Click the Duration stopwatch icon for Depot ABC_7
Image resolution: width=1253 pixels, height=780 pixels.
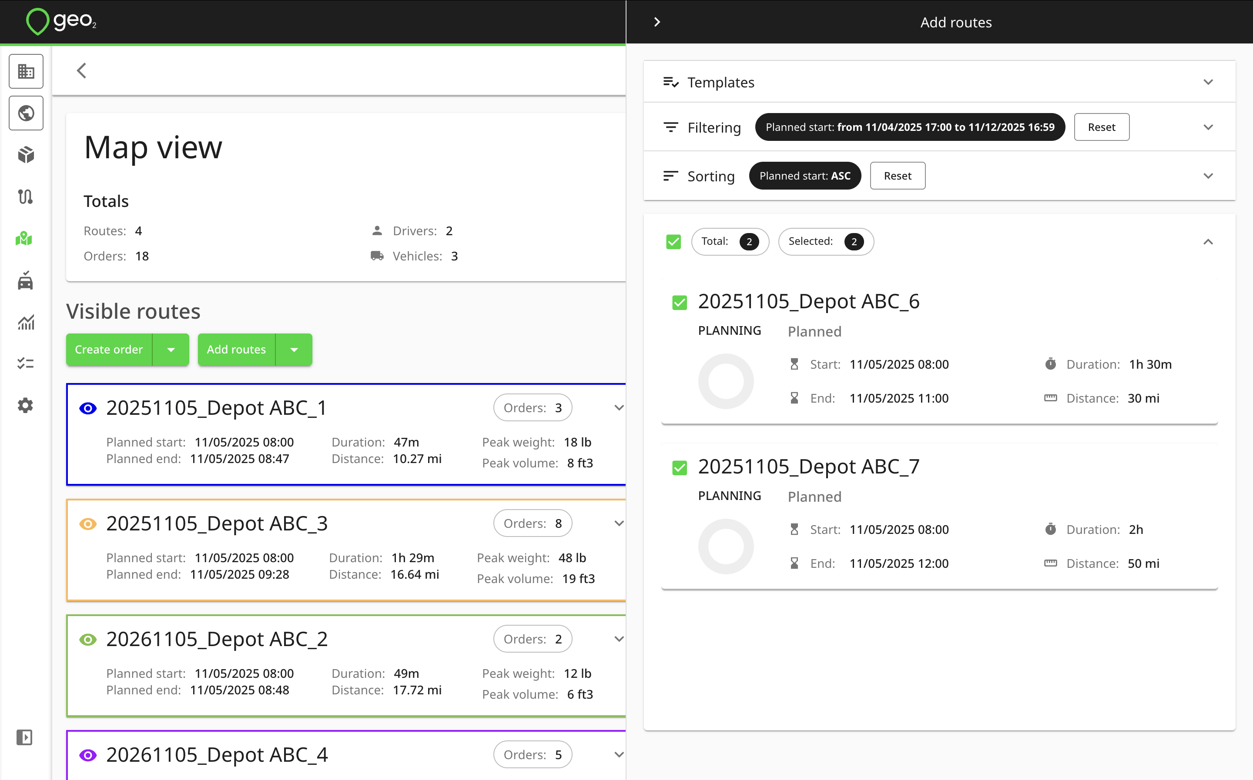(1051, 529)
